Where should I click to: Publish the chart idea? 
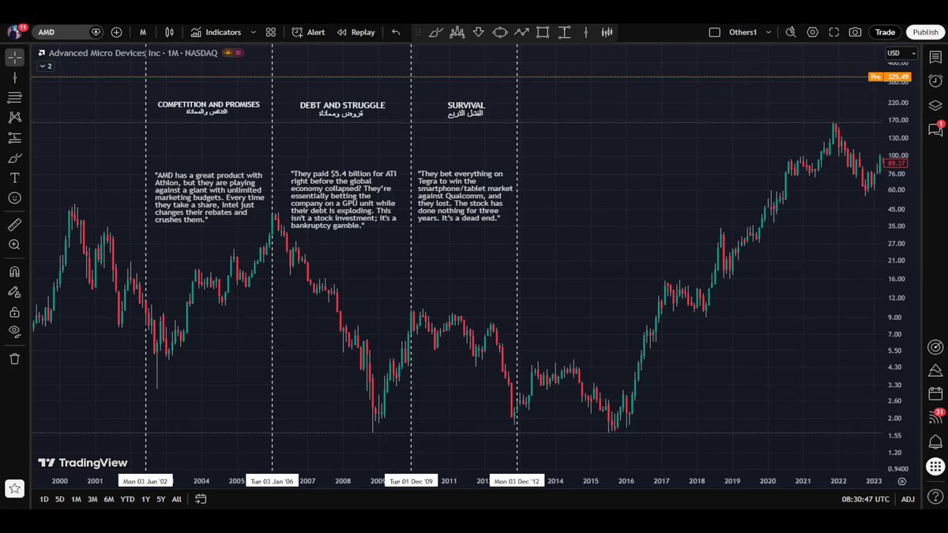point(925,32)
